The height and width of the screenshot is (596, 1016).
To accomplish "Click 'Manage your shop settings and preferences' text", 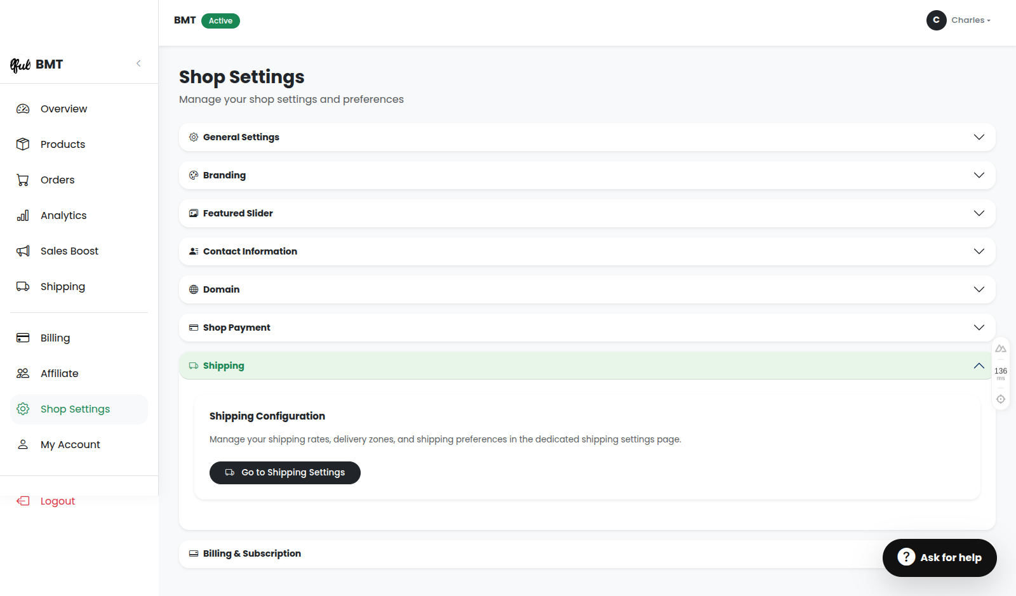I will coord(291,100).
